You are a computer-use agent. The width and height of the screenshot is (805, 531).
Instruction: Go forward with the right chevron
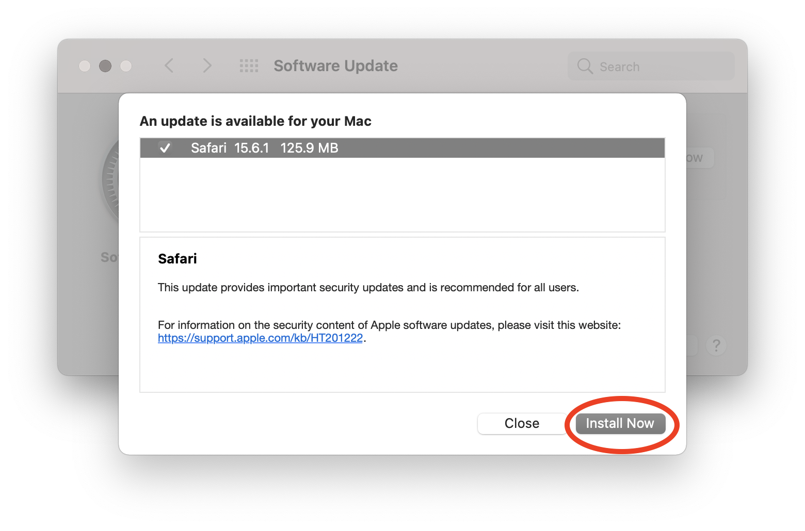click(x=207, y=65)
